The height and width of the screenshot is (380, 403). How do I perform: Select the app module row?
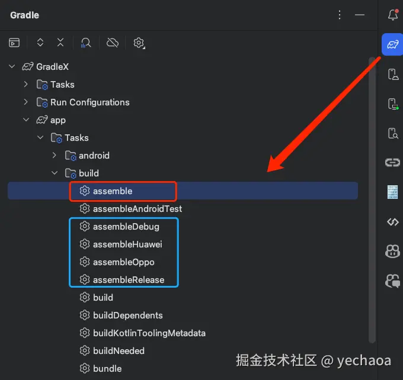(x=183, y=120)
